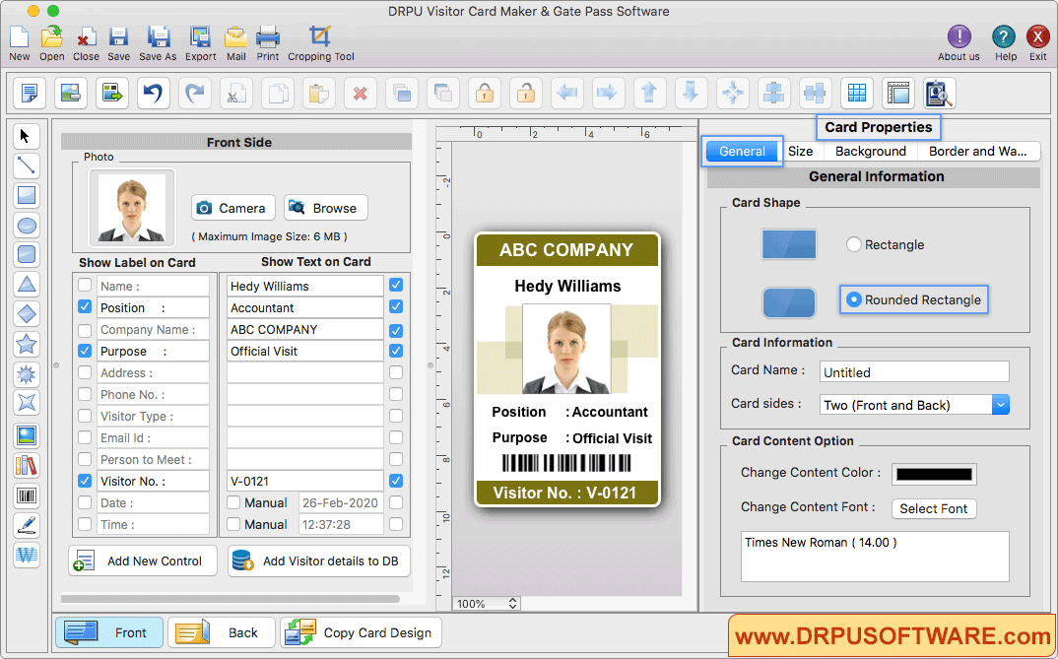This screenshot has width=1058, height=659.
Task: Toggle the Manual checkbox for Date
Action: point(233,502)
